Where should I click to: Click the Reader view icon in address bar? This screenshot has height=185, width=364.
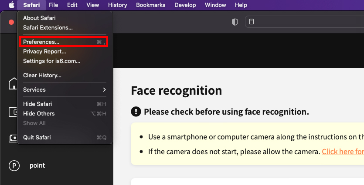[252, 22]
